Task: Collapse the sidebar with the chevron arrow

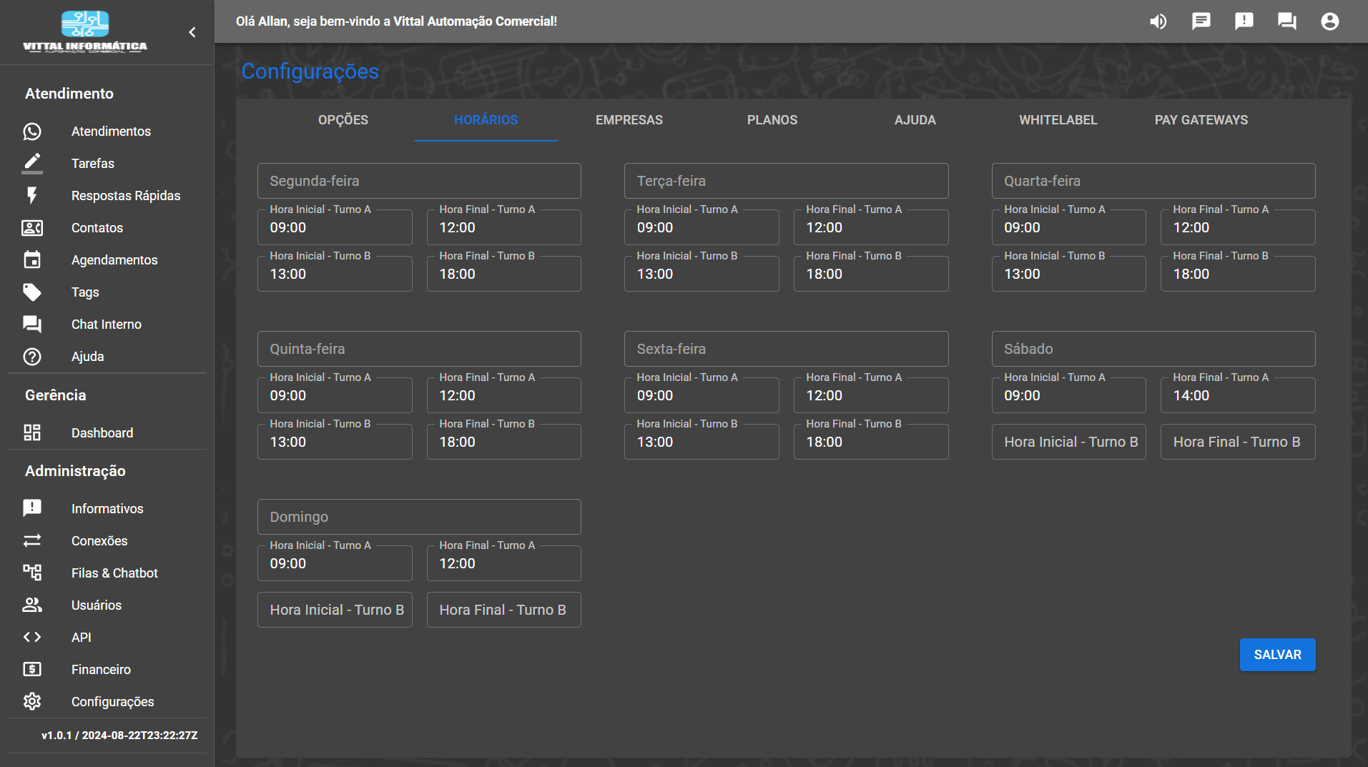Action: (x=192, y=32)
